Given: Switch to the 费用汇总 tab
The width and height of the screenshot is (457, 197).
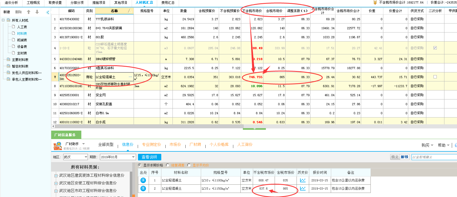Looking at the screenshot, I should point(168,2).
